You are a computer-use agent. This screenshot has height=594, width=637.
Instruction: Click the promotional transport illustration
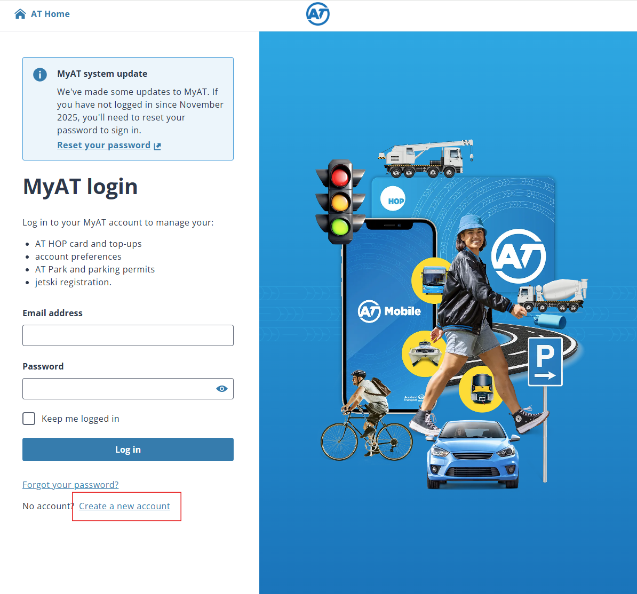point(448,312)
